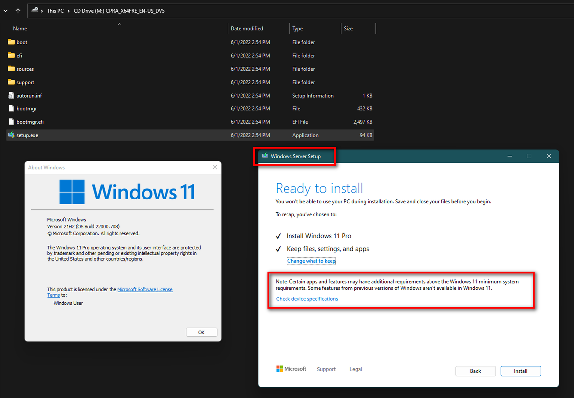Click the support folder icon

(11, 82)
